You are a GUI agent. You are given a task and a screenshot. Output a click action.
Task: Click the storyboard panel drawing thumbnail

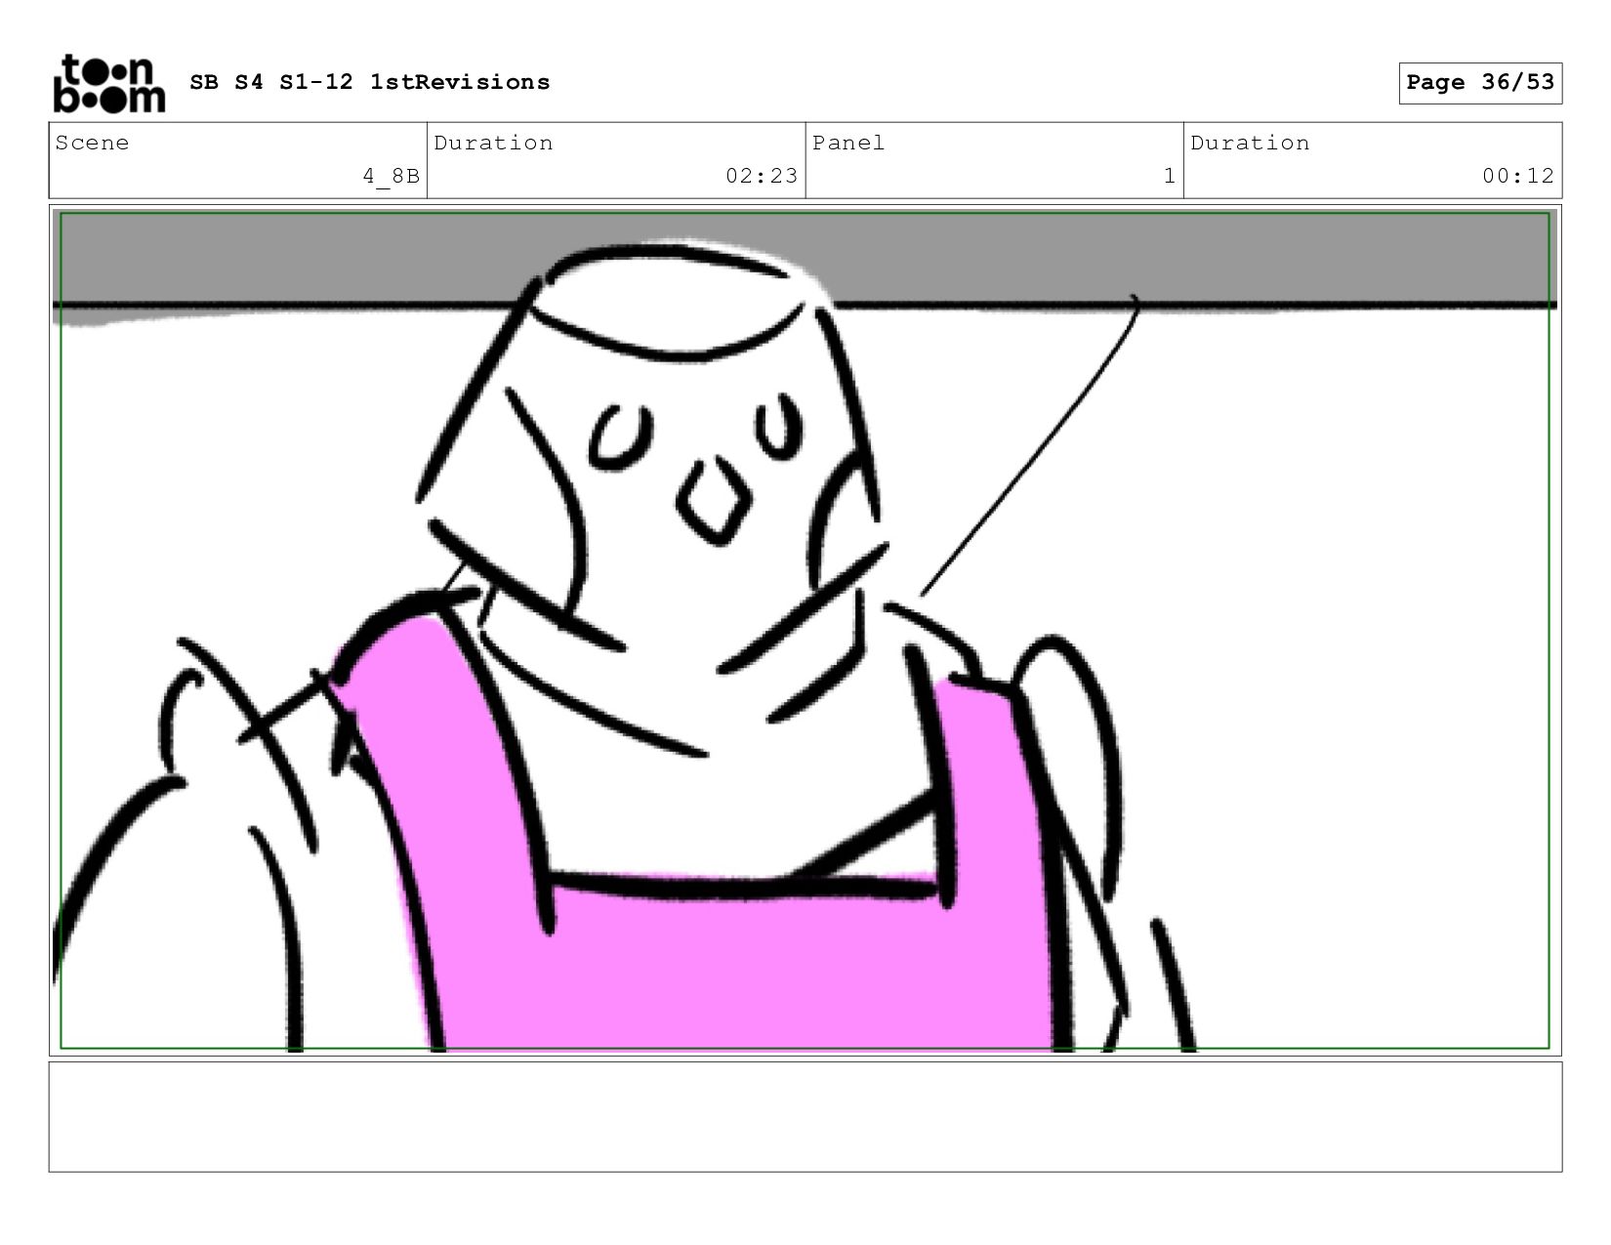click(x=805, y=631)
